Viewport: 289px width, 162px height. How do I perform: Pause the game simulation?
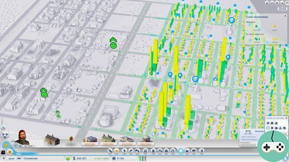point(4,158)
